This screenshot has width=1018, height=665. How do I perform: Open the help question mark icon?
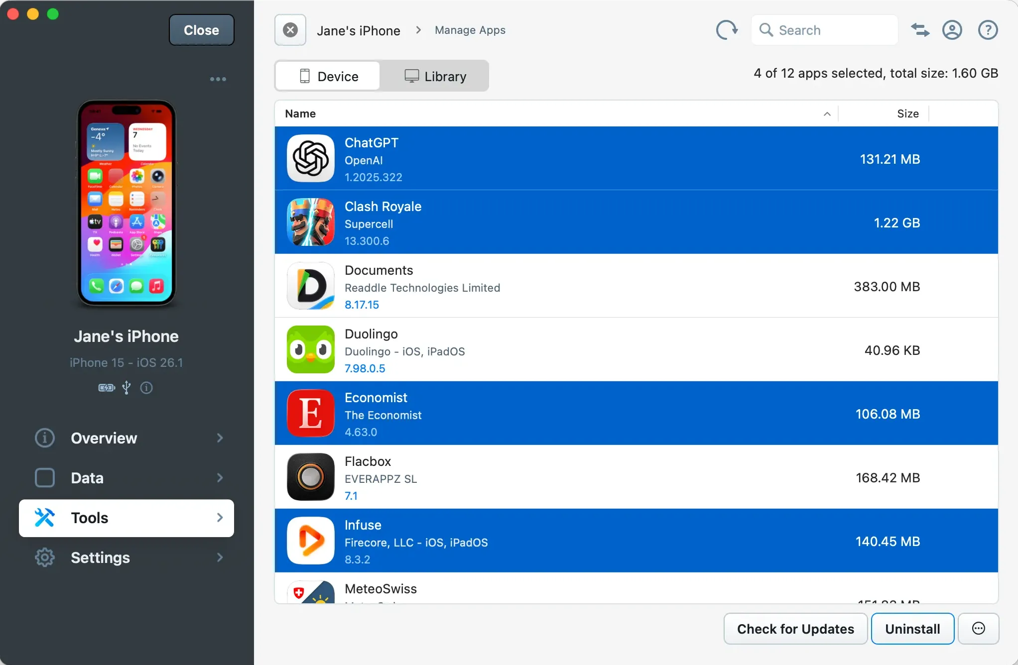988,30
